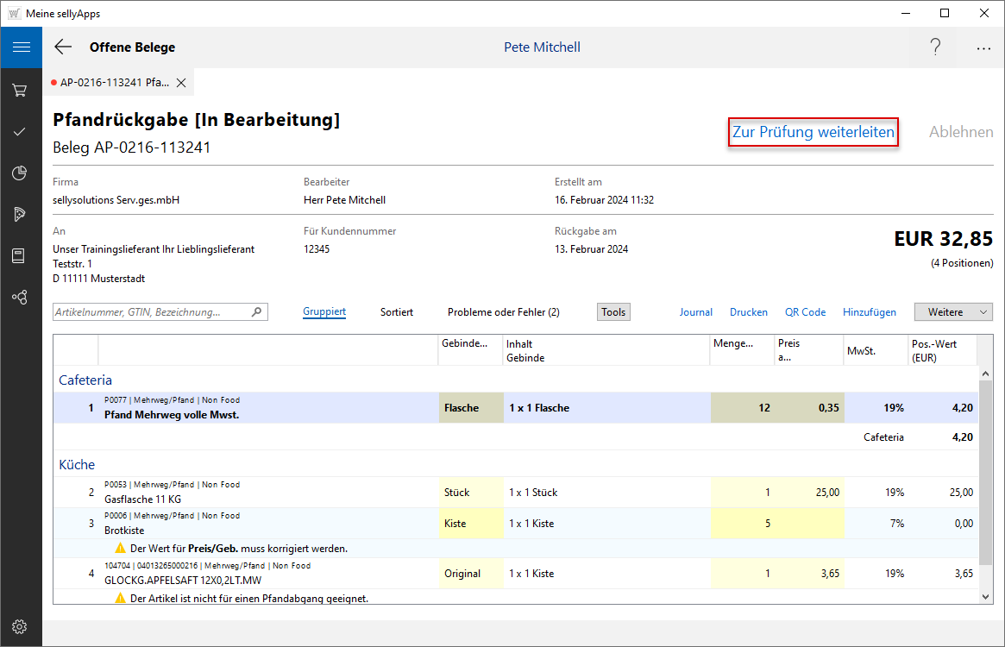Click the table's vertical scrollbar down arrow
The height and width of the screenshot is (647, 1005).
pyautogui.click(x=986, y=596)
